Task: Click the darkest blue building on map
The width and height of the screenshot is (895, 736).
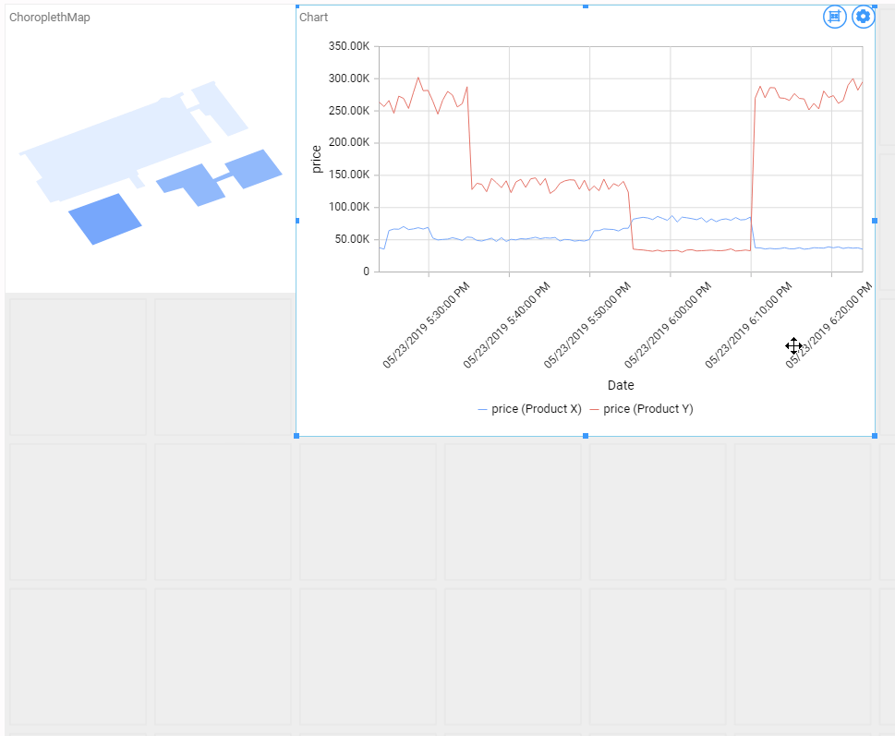Action: [x=105, y=219]
